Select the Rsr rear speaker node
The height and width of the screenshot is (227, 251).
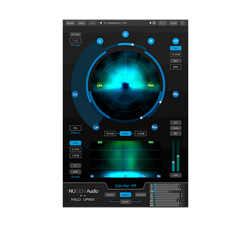154,127
